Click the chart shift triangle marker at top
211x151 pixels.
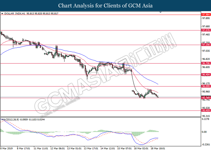(x=160, y=12)
